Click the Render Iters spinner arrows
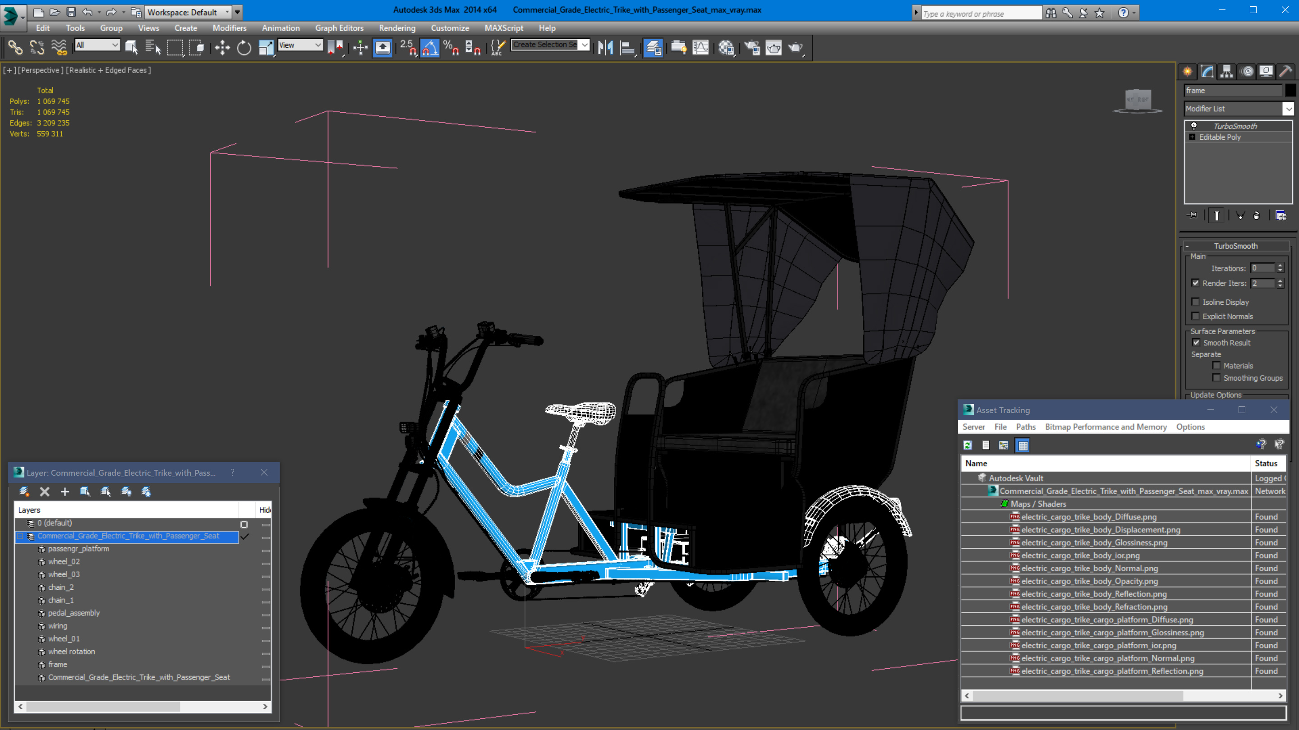 1280,283
